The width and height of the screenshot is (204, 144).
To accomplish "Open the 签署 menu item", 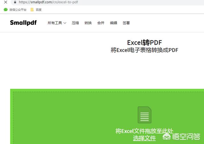I will click(126, 23).
